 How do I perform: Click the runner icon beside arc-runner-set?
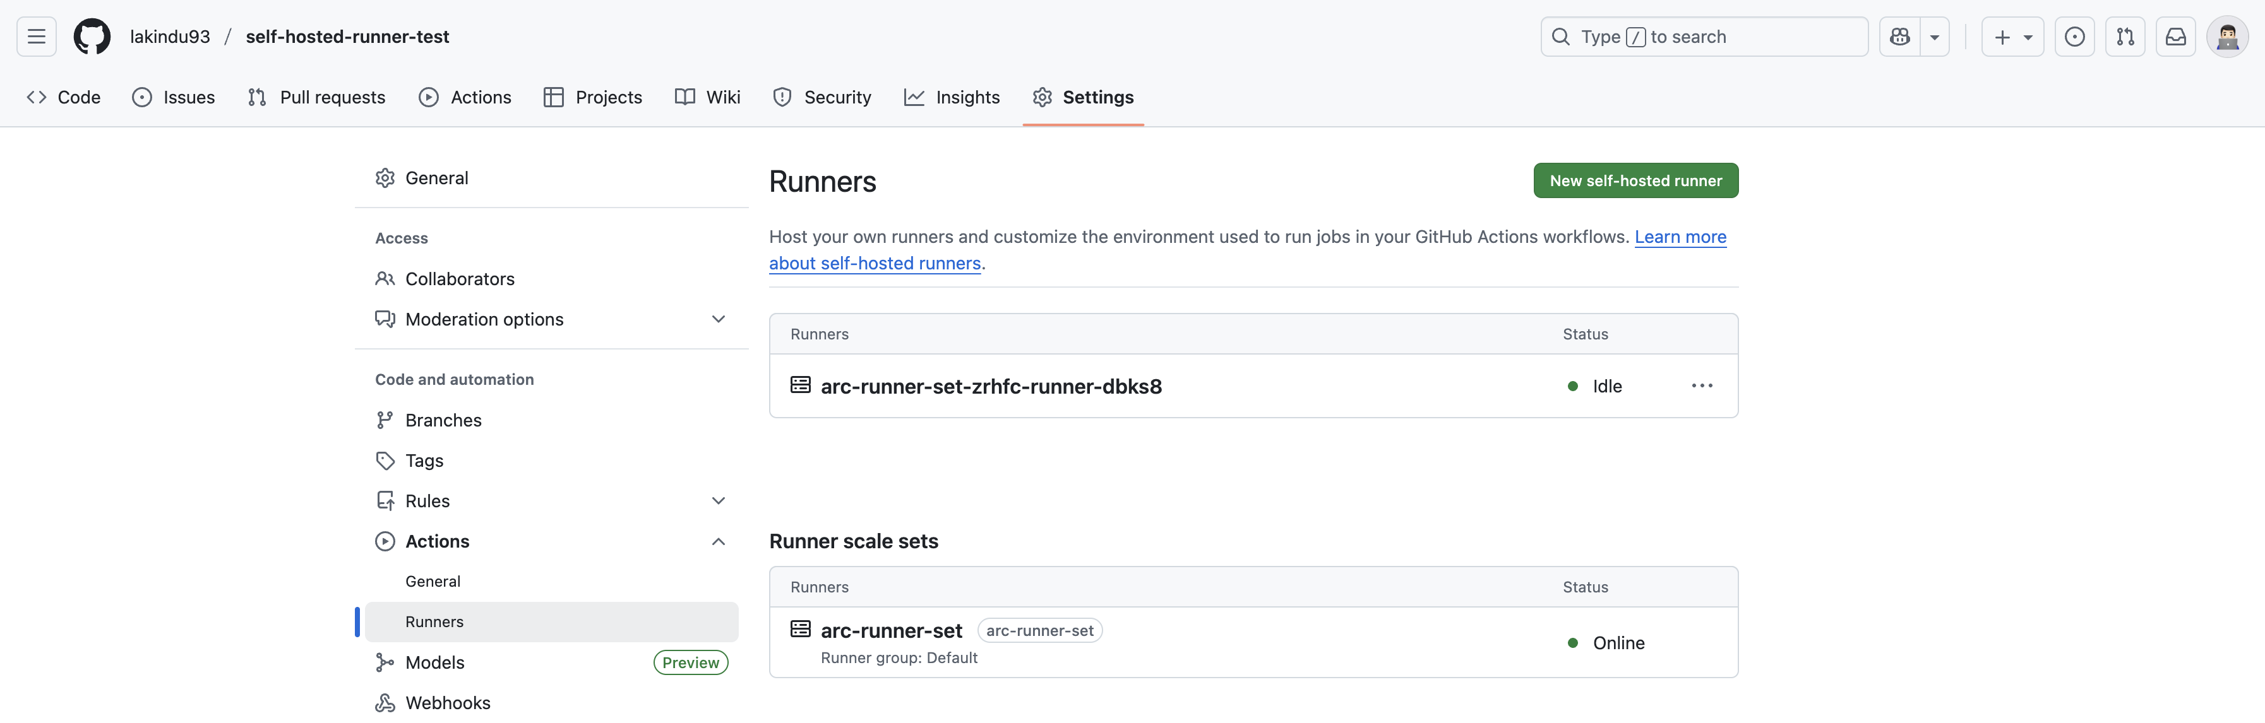tap(800, 629)
